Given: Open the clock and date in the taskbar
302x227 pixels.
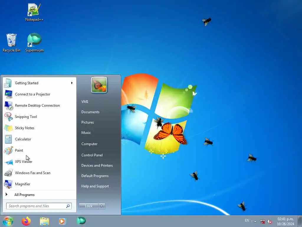Looking at the screenshot, I should tap(285, 221).
